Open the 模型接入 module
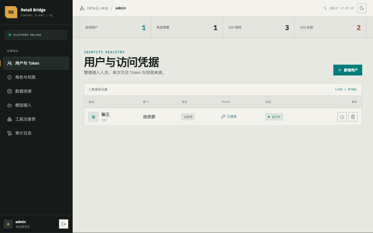 click(x=36, y=105)
